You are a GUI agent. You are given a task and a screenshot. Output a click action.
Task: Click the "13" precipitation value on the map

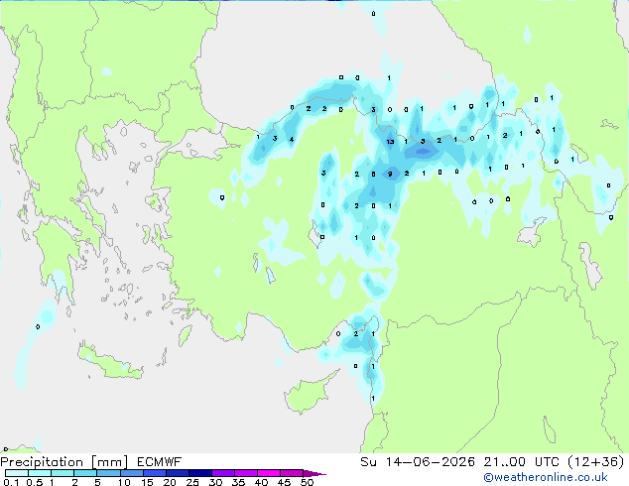[390, 142]
